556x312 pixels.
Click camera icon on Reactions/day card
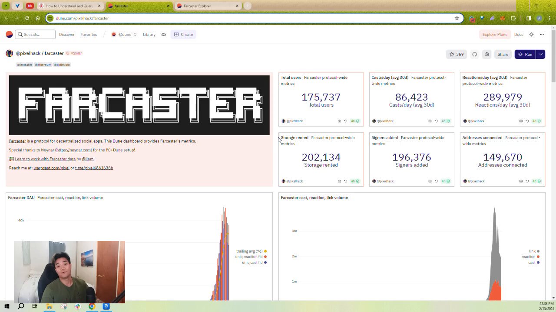521,121
